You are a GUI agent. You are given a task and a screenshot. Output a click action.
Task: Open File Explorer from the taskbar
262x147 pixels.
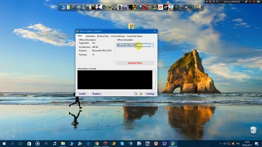pos(63,143)
